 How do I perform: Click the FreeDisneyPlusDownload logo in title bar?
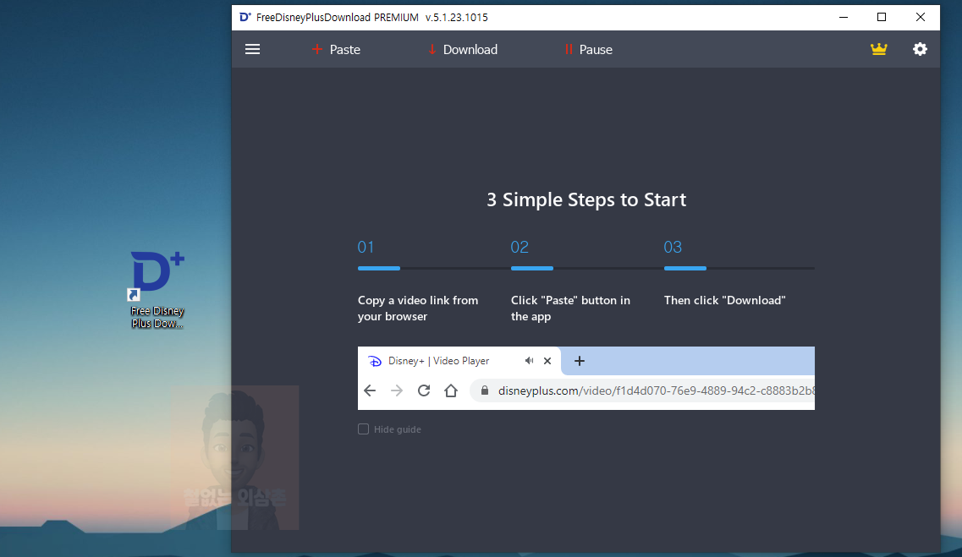pos(245,17)
